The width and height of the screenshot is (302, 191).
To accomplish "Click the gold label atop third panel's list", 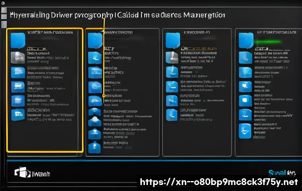I will click(x=199, y=49).
